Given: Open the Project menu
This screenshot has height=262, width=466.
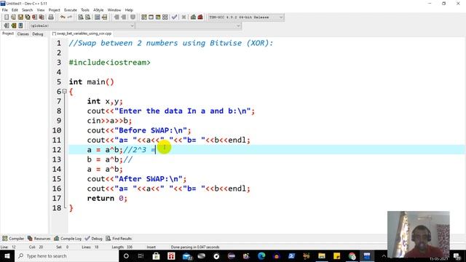Looking at the screenshot, I should pyautogui.click(x=54, y=9).
